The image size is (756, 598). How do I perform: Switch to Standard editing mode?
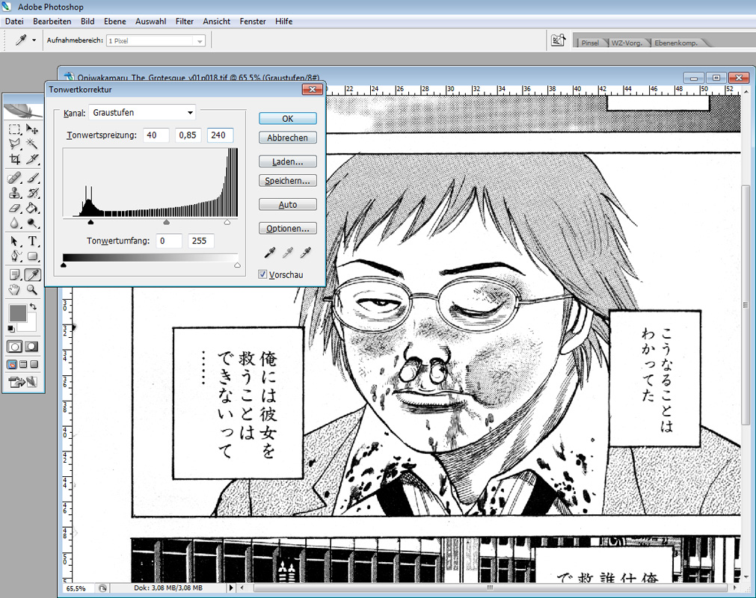(14, 346)
